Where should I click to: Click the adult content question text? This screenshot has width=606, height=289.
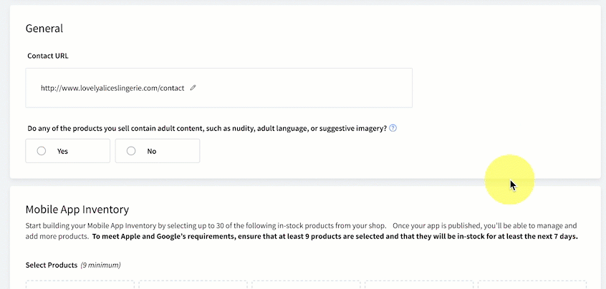[207, 129]
